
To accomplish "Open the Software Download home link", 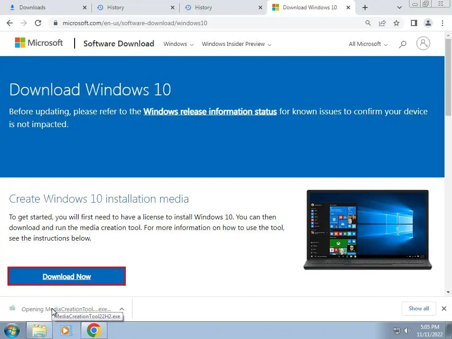I will tap(118, 44).
